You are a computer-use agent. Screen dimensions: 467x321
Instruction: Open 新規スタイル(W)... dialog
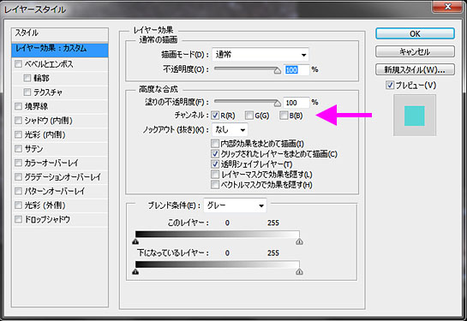[415, 69]
